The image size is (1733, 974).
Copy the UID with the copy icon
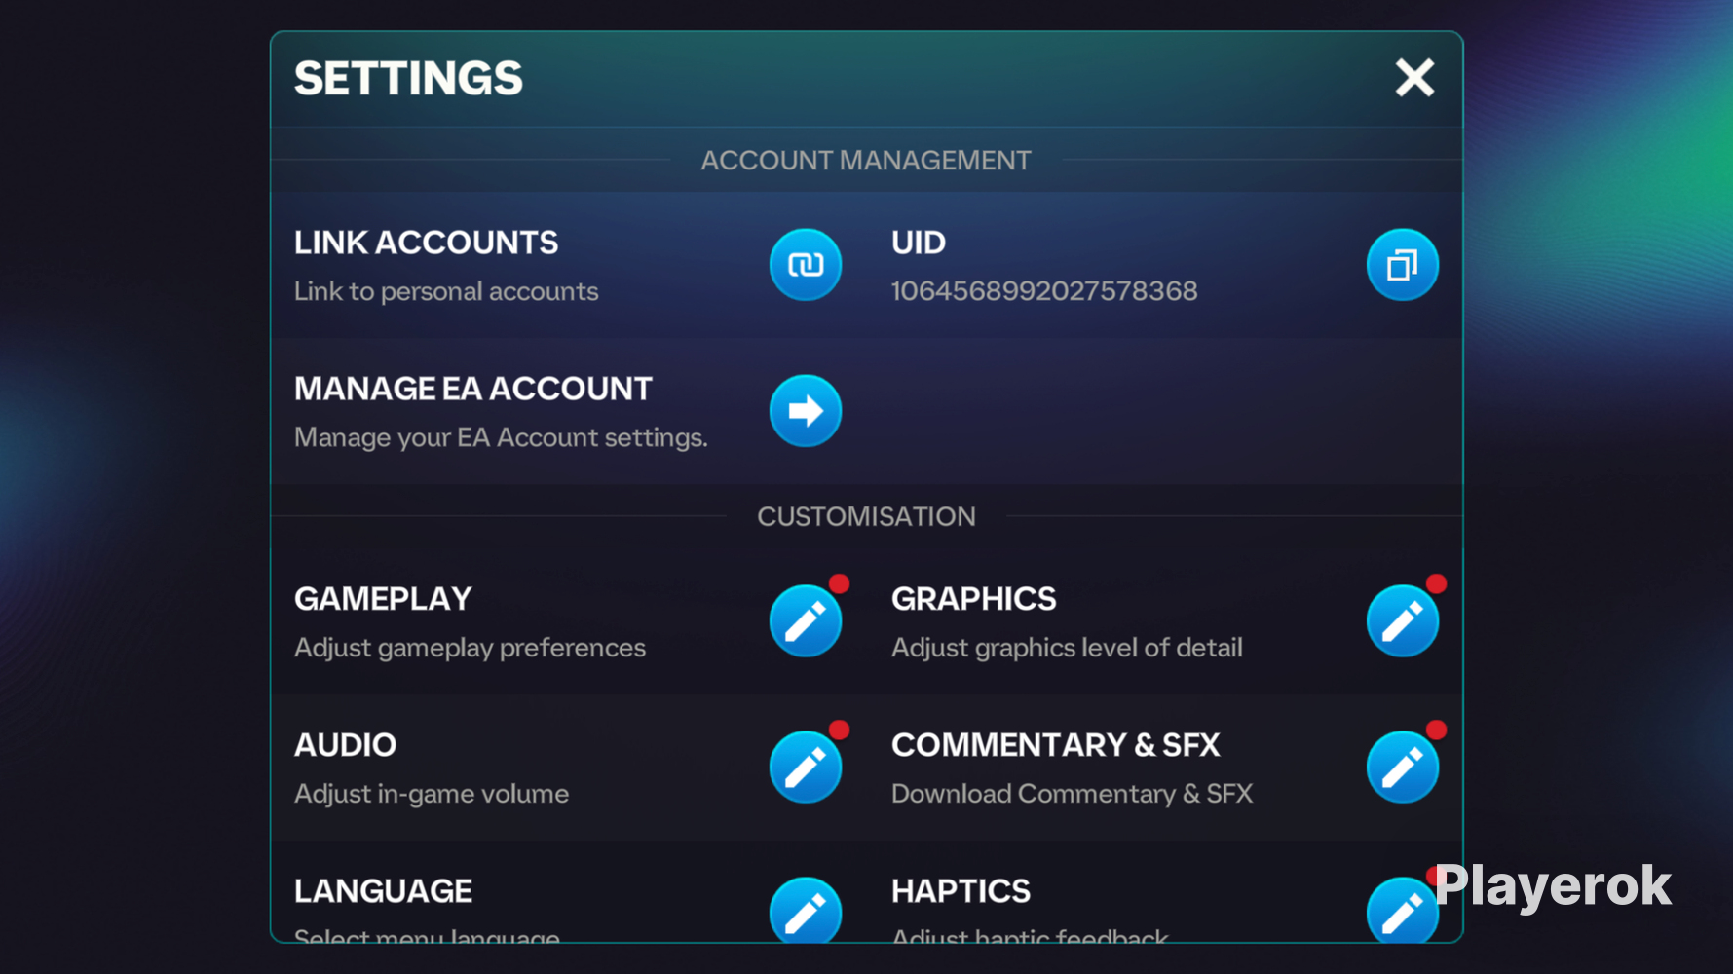click(x=1403, y=265)
